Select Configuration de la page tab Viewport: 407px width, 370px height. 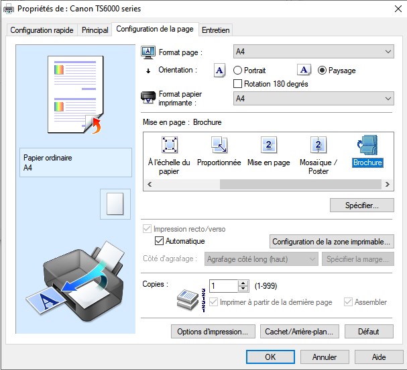click(x=155, y=29)
